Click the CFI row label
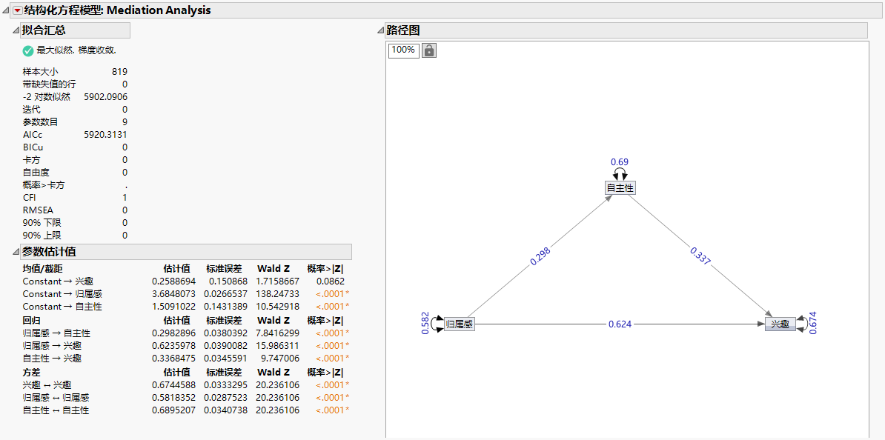The height and width of the screenshot is (440, 885). (28, 198)
